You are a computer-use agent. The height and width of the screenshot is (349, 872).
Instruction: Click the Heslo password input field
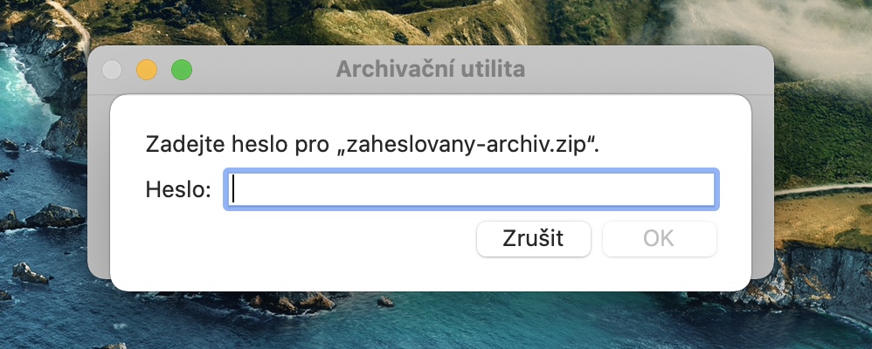(x=472, y=189)
